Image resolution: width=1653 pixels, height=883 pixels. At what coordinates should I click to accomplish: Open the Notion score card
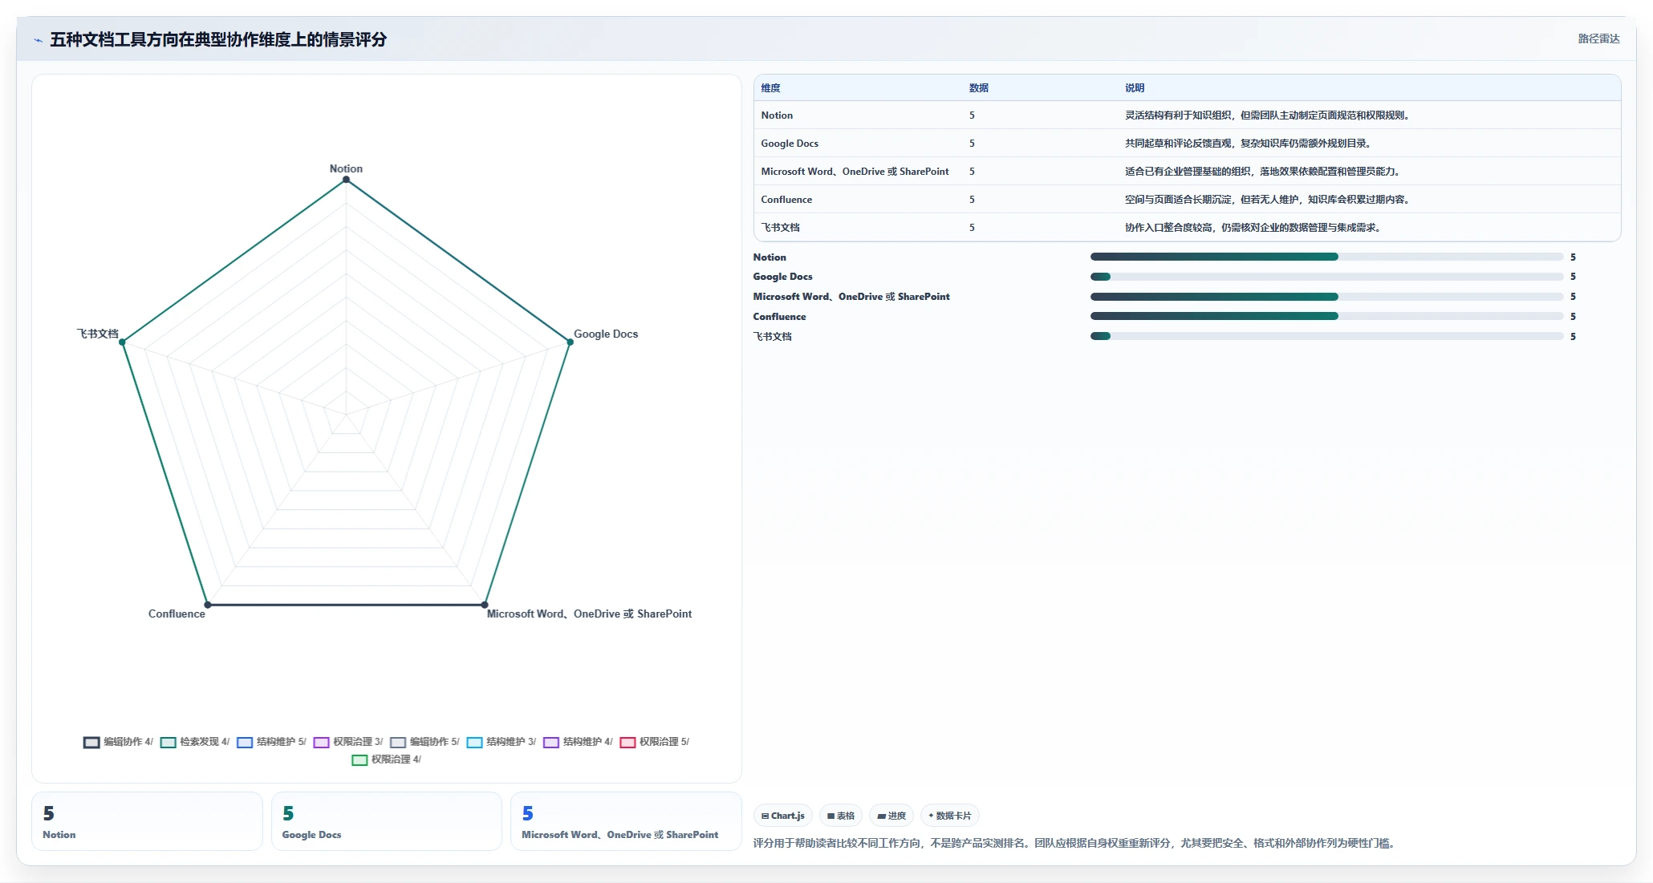tap(147, 821)
